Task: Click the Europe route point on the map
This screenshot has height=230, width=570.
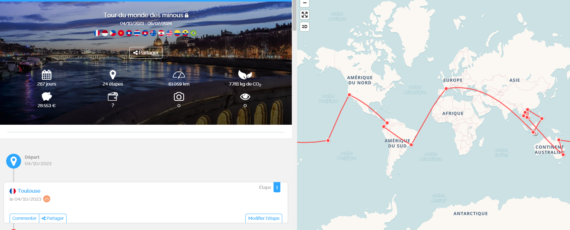Action: click(x=446, y=89)
